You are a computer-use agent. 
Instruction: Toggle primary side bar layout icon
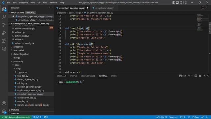coord(174,3)
